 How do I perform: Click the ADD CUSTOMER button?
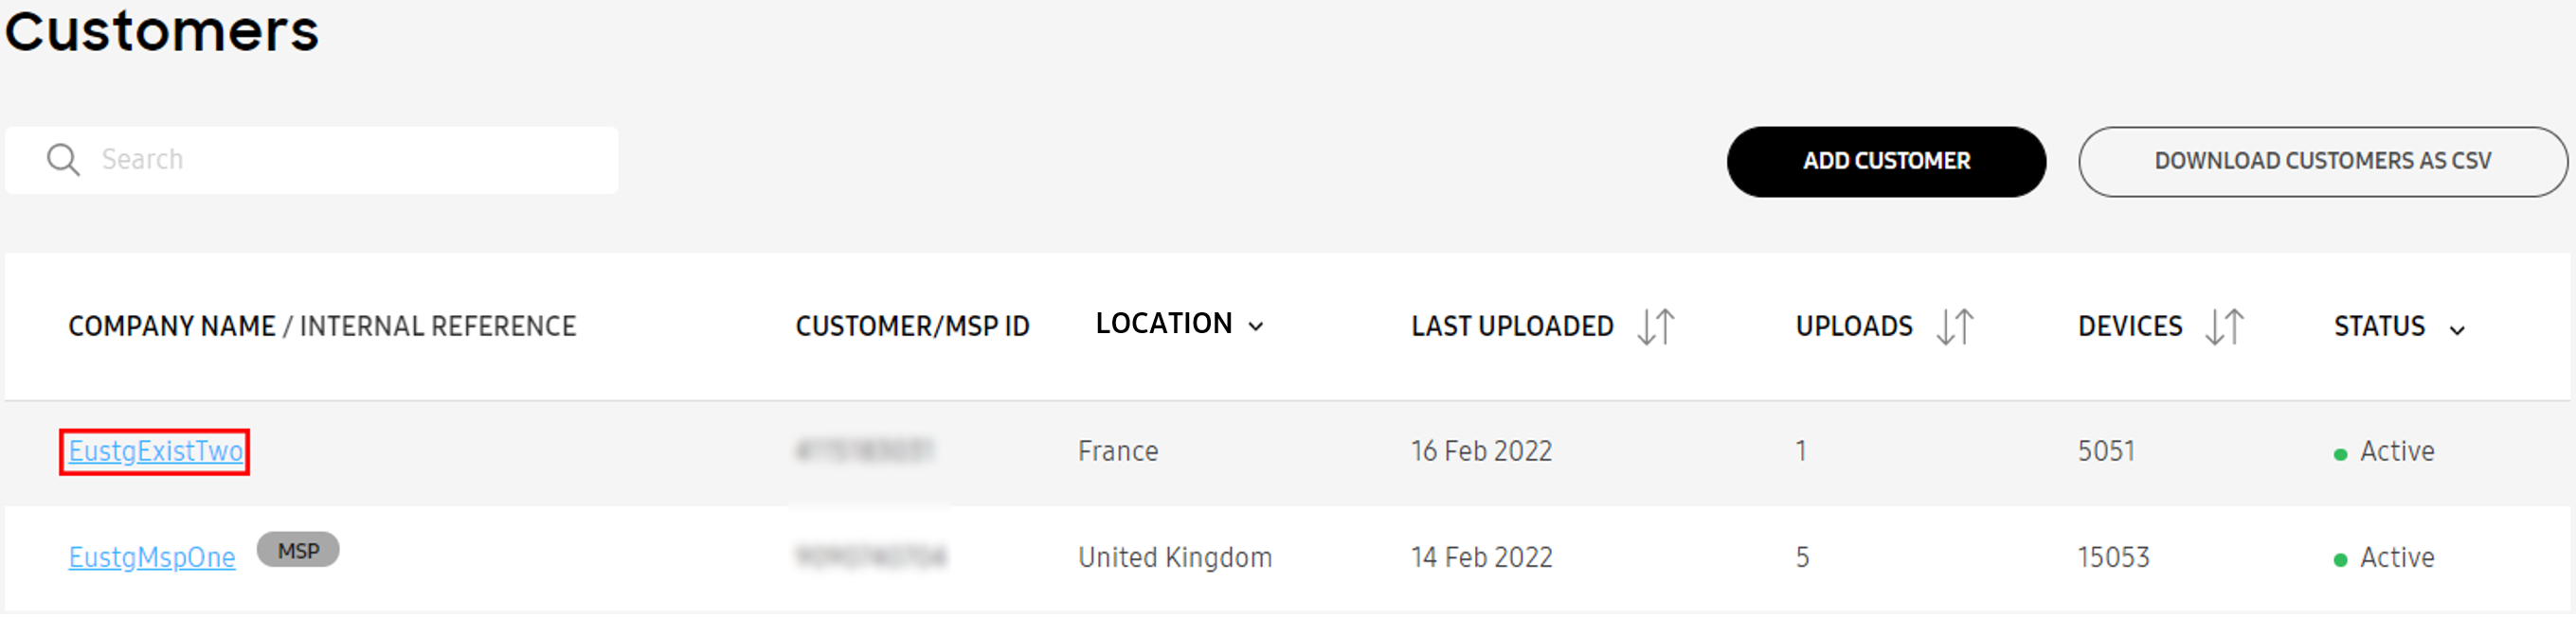(1885, 160)
